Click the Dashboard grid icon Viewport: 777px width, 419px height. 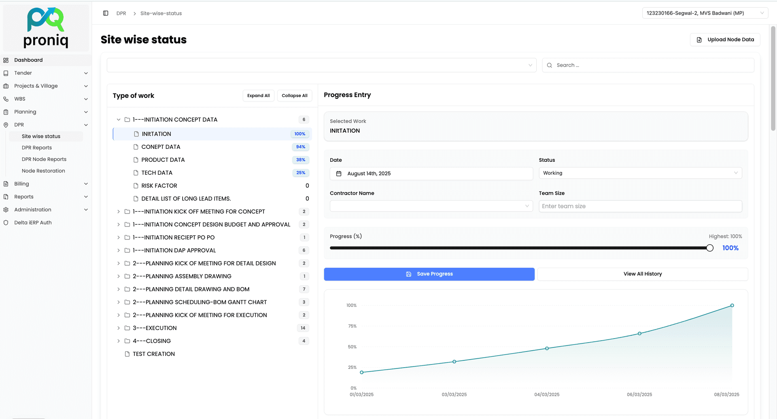click(6, 60)
